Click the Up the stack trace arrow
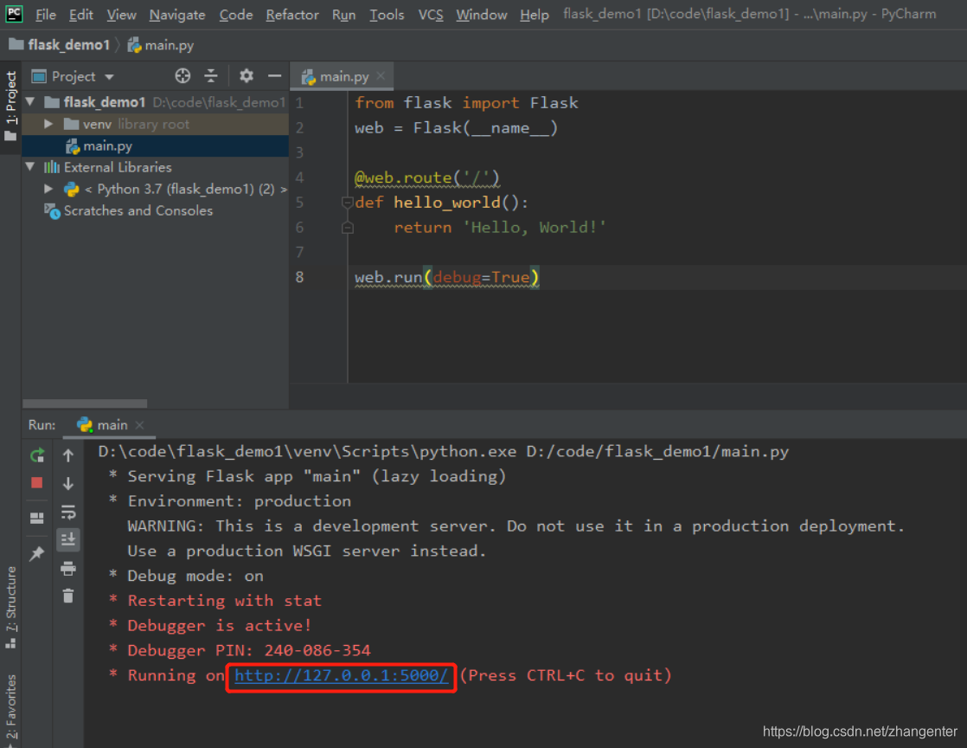 68,455
